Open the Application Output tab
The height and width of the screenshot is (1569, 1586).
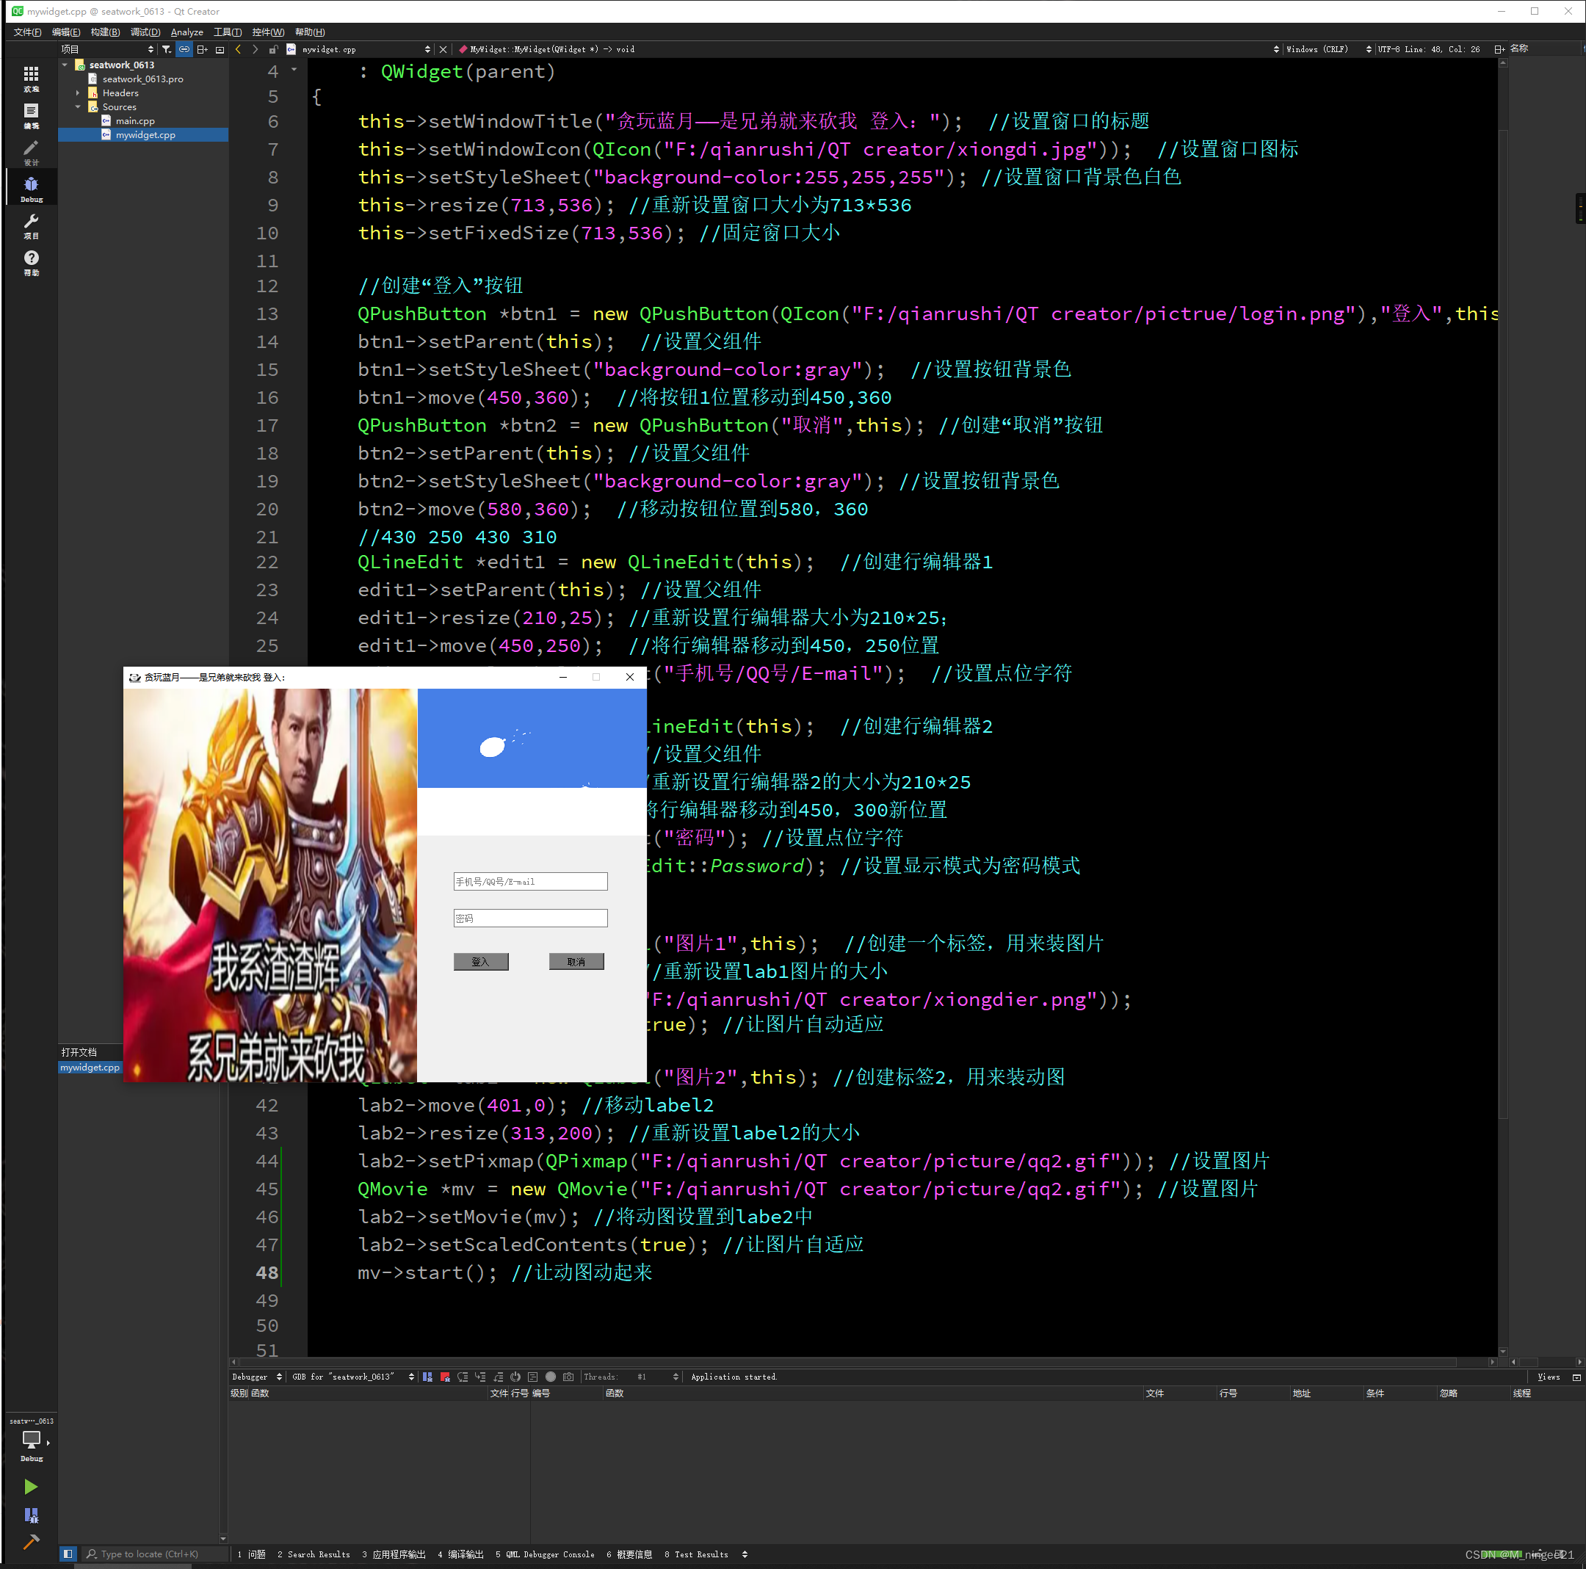[x=394, y=1554]
